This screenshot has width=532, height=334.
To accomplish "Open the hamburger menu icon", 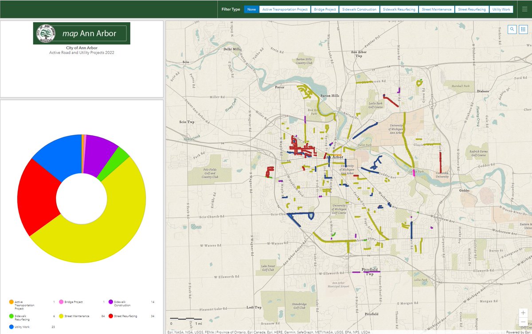I will click(524, 9).
